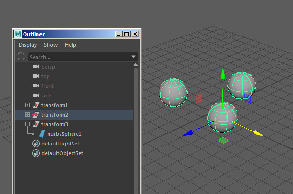This screenshot has width=293, height=194.
Task: Select the top camera row text
Action: pyautogui.click(x=46, y=76)
